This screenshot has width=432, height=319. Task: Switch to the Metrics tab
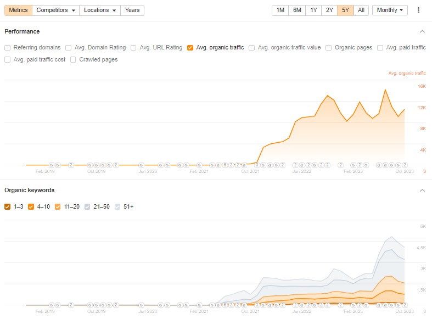click(18, 10)
